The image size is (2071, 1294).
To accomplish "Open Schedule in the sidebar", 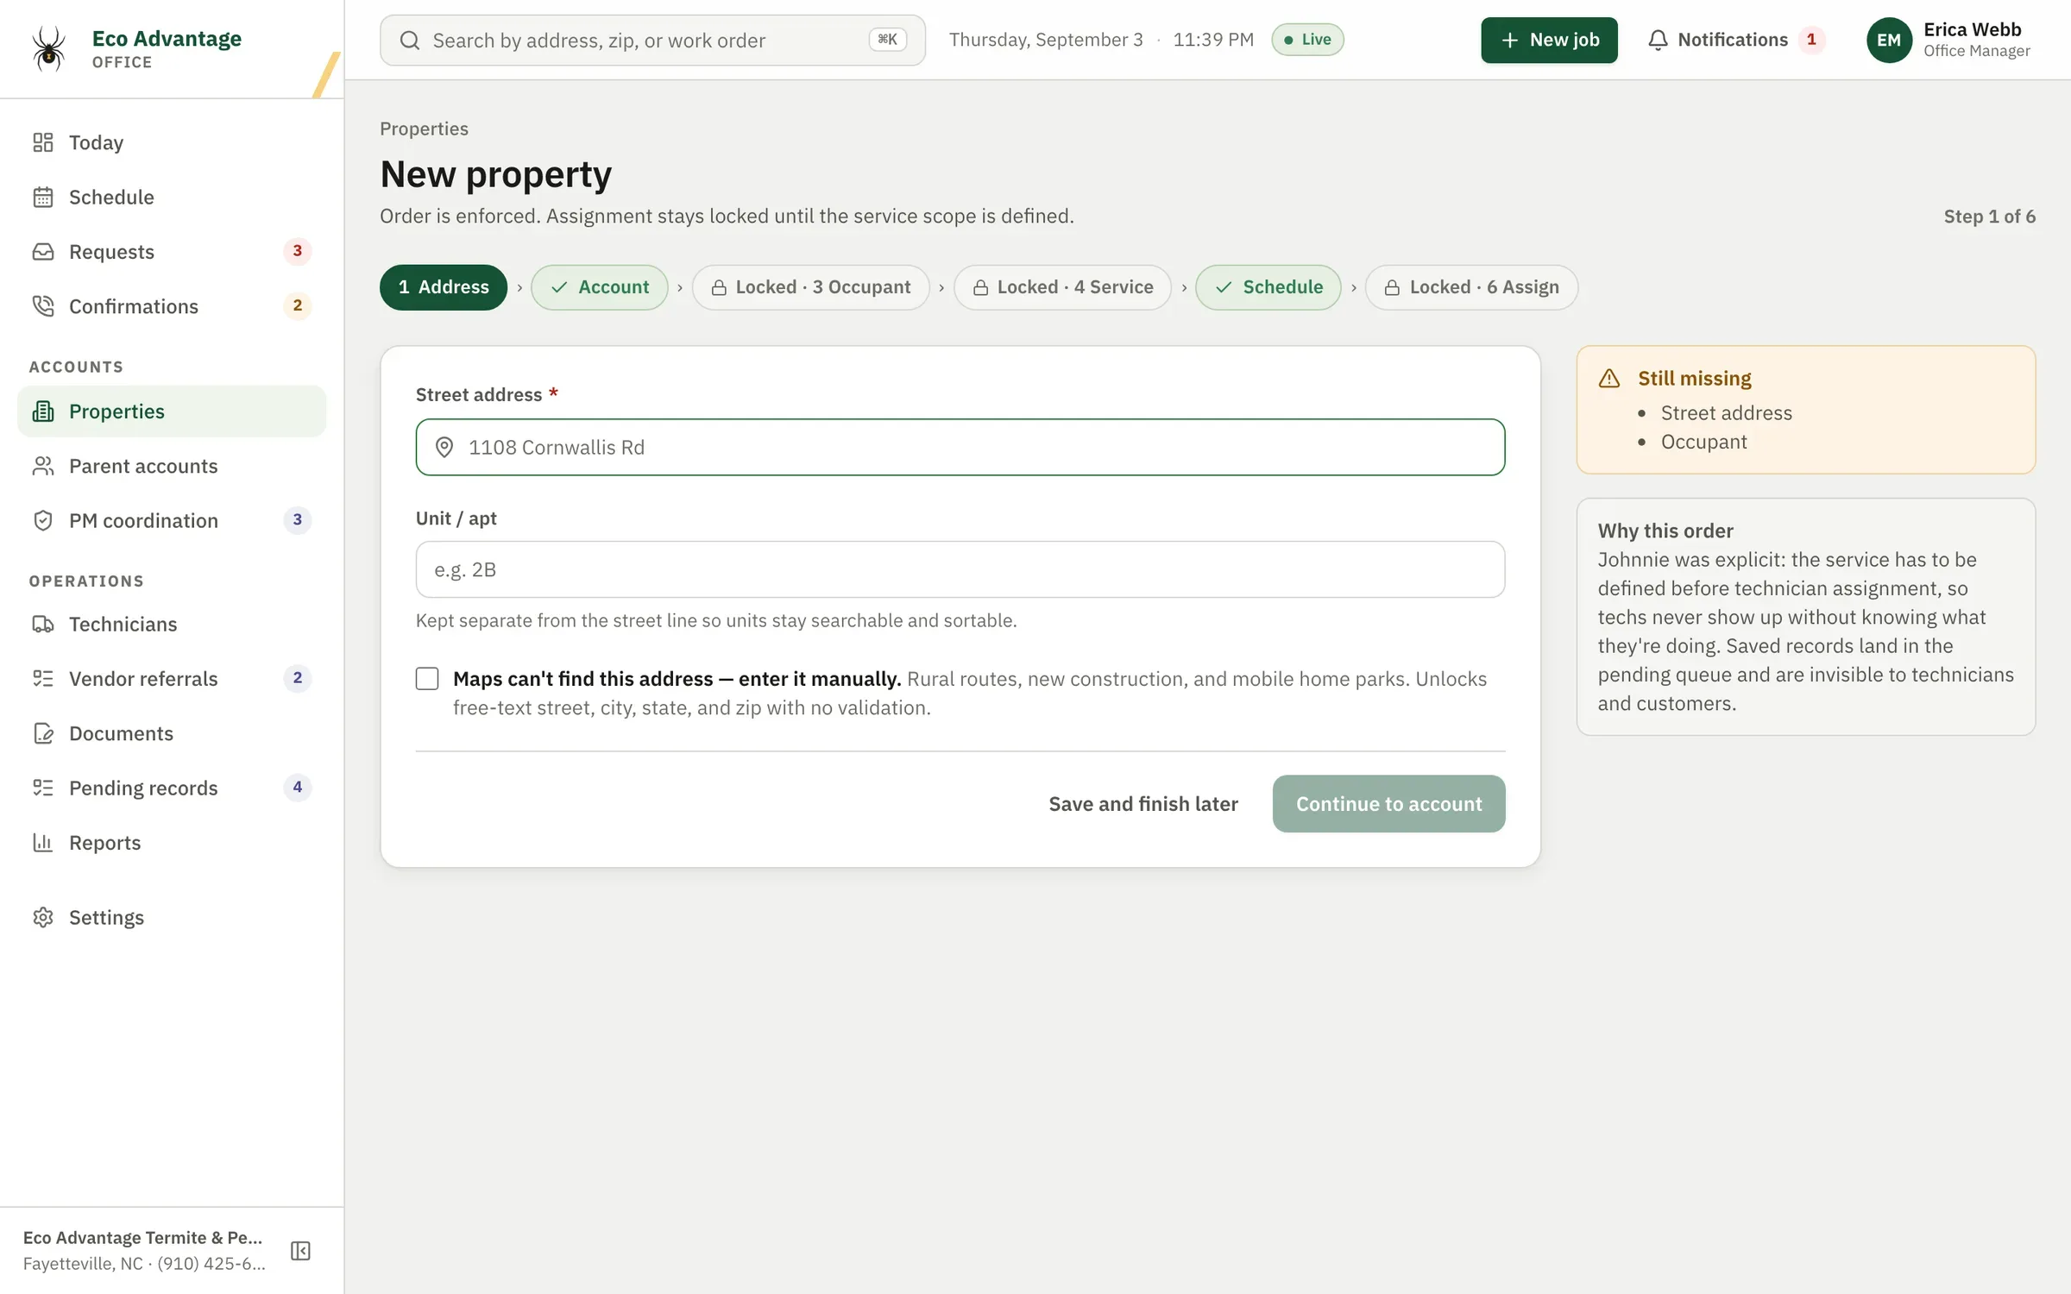I will pyautogui.click(x=172, y=197).
